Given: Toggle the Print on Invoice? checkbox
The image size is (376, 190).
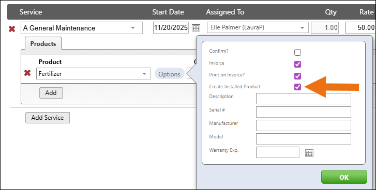Looking at the screenshot, I should [x=297, y=76].
